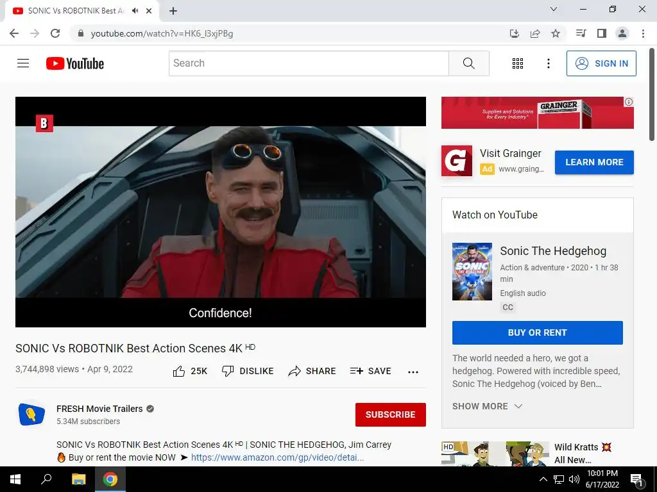Open YouTube settings three-dot menu
The width and height of the screenshot is (657, 492).
tap(548, 63)
